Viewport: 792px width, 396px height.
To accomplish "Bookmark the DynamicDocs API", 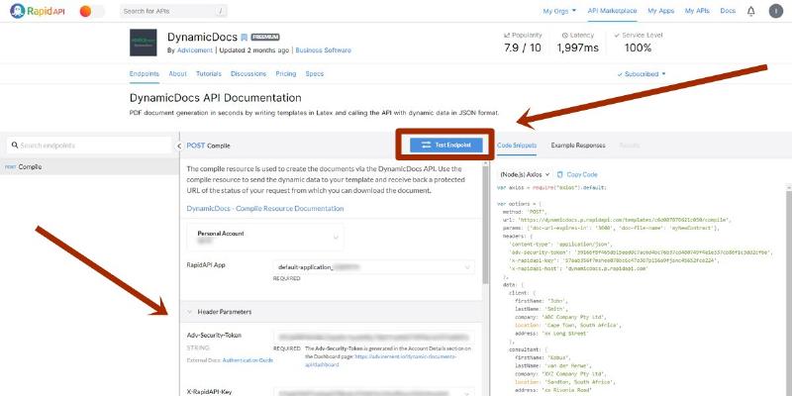I will click(x=245, y=38).
